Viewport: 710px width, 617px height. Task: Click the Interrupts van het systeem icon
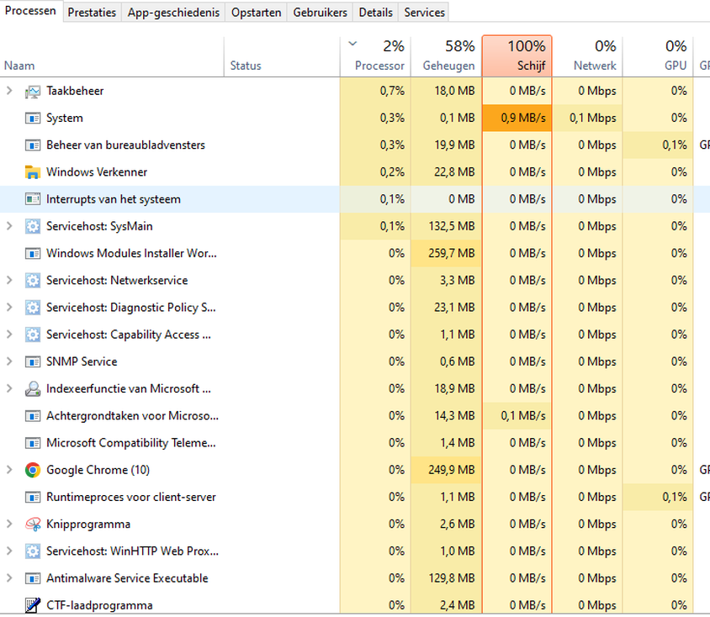[33, 199]
